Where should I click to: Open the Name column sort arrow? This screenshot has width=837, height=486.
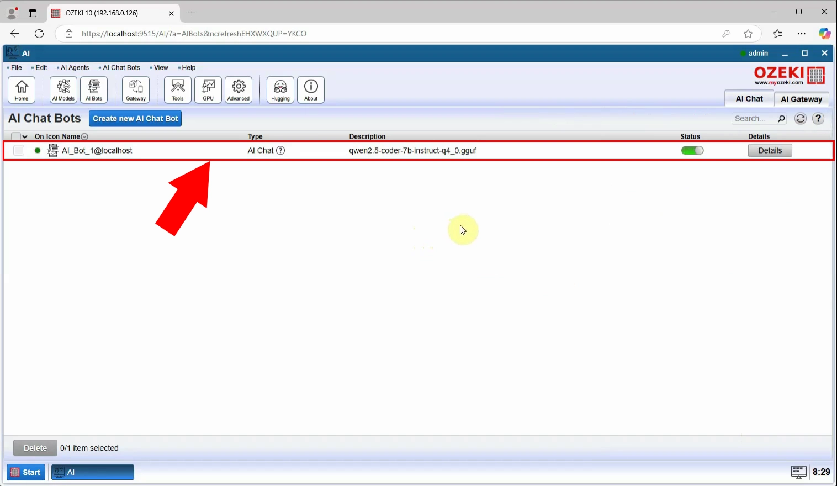click(x=84, y=136)
